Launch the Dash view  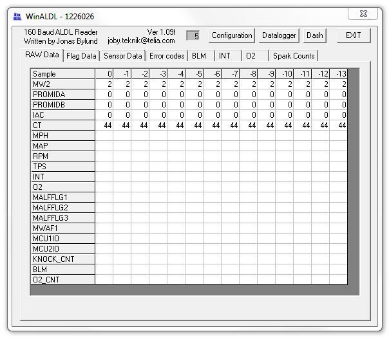coord(314,35)
